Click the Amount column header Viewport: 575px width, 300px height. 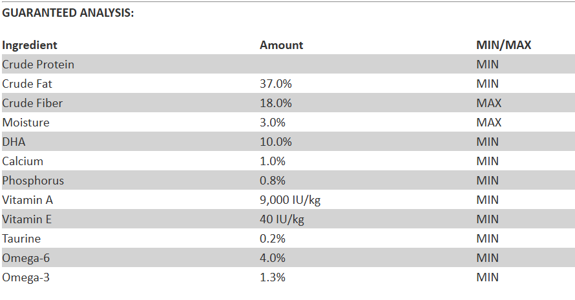[281, 45]
